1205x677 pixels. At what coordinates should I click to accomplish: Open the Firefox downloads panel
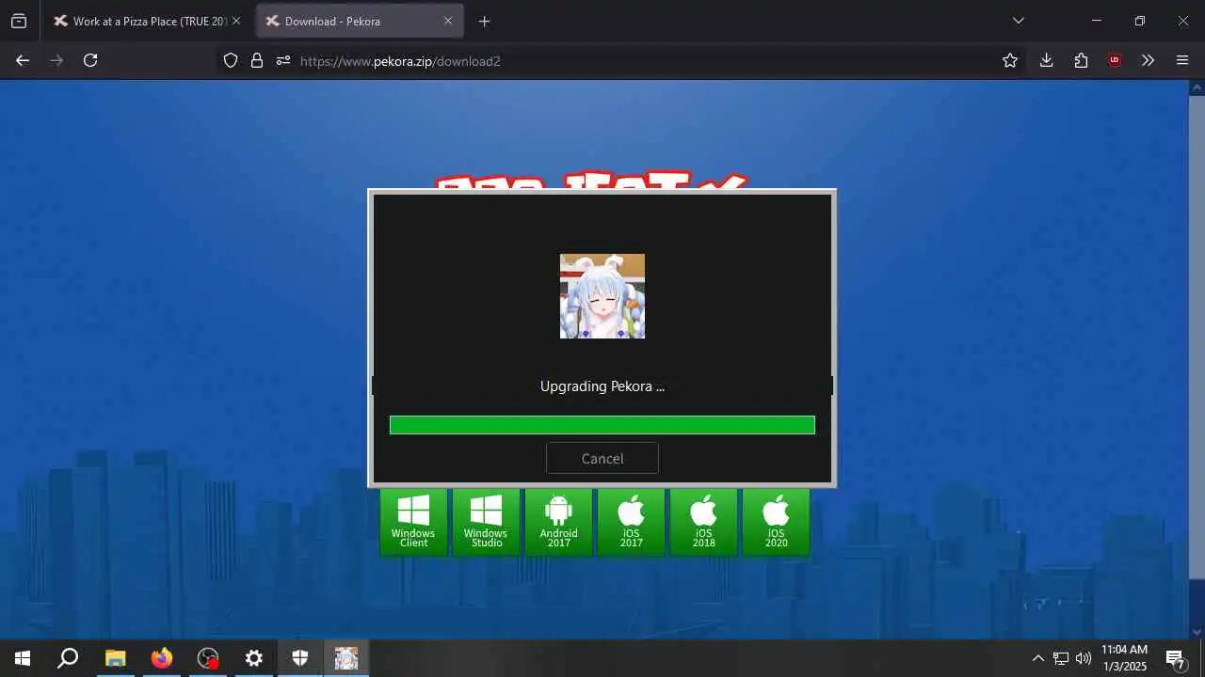[1046, 60]
